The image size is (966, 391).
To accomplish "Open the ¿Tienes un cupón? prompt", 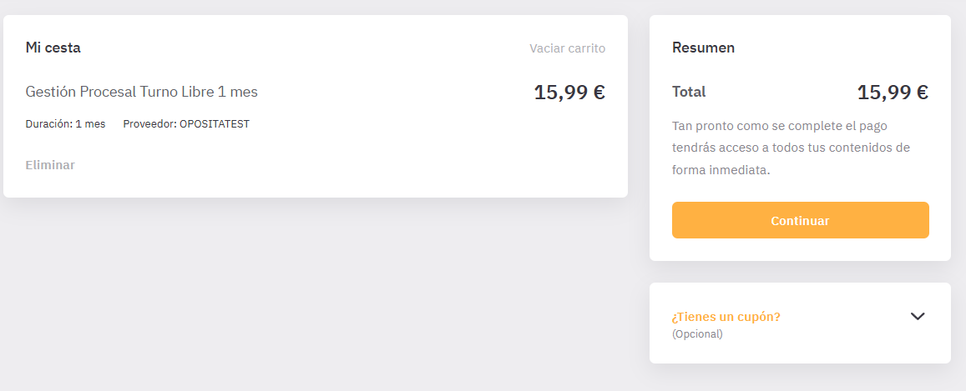I will pos(726,318).
